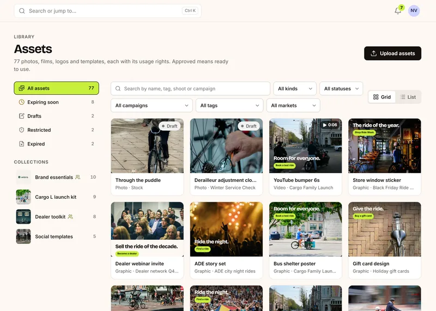Open the YouTube bumper 6s video thumbnail
436x311 pixels.
pyautogui.click(x=305, y=146)
